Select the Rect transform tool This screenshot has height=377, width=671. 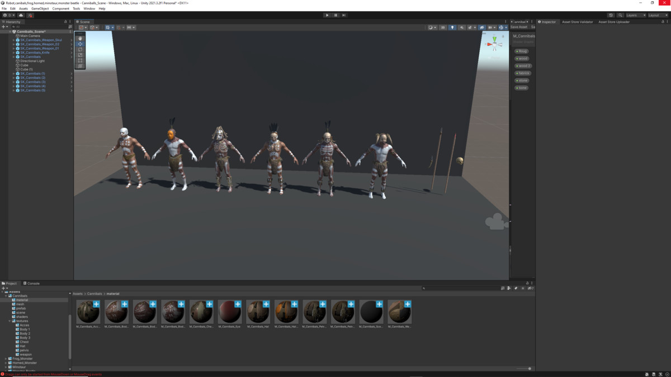[80, 60]
